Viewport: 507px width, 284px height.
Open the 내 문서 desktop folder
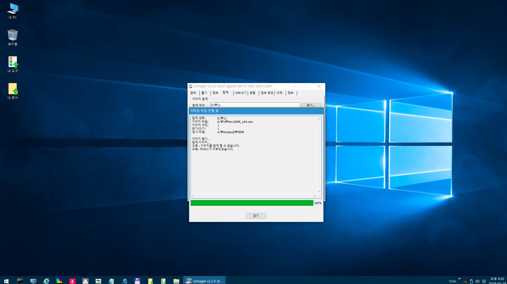click(x=12, y=91)
